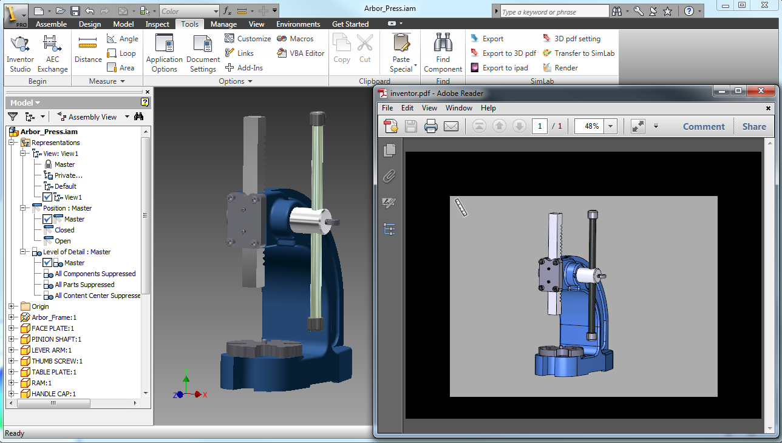Expand the Arbor_Frame:1 tree node

click(x=12, y=317)
